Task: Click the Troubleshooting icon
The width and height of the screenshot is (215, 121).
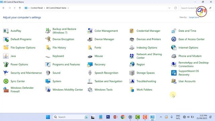Action: point(132,81)
